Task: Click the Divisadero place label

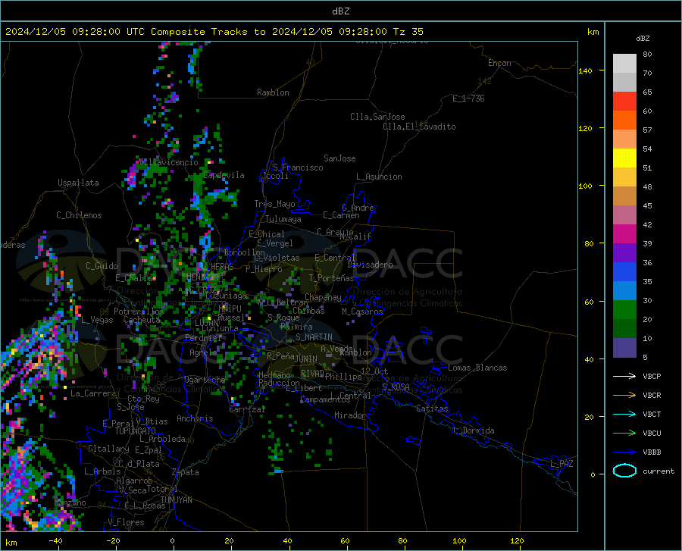Action: [370, 265]
